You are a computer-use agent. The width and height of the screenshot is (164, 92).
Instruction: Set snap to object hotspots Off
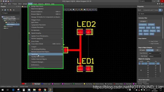pyautogui.click(x=157, y=50)
